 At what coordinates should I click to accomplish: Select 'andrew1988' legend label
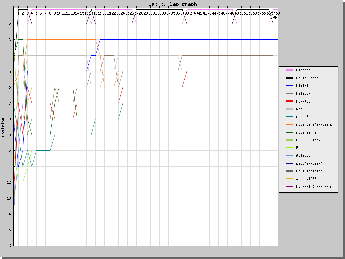pos(306,179)
